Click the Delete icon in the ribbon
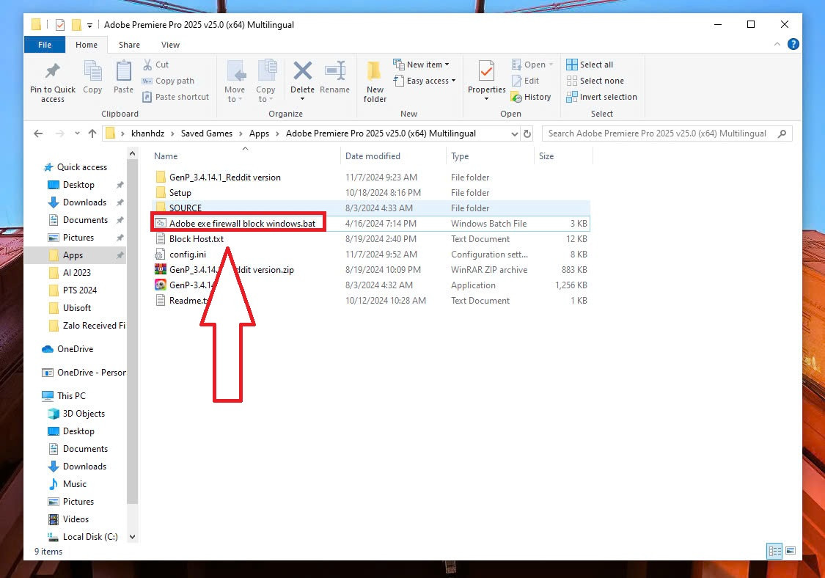Image resolution: width=825 pixels, height=578 pixels. click(302, 72)
